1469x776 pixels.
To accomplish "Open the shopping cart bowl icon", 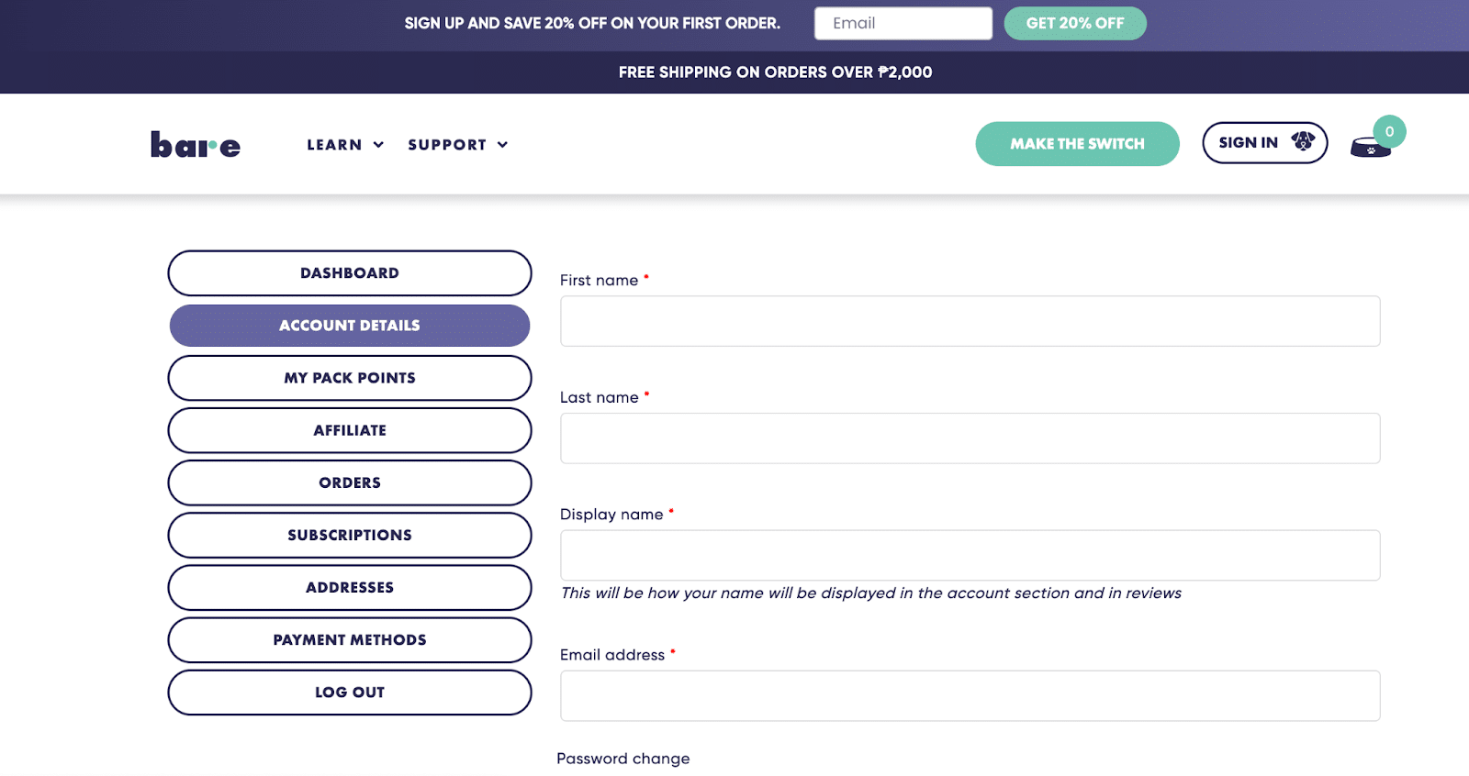I will (x=1371, y=146).
